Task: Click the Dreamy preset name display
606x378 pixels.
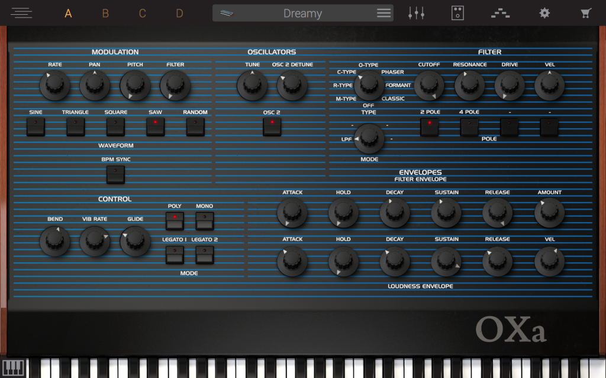Action: coord(302,13)
